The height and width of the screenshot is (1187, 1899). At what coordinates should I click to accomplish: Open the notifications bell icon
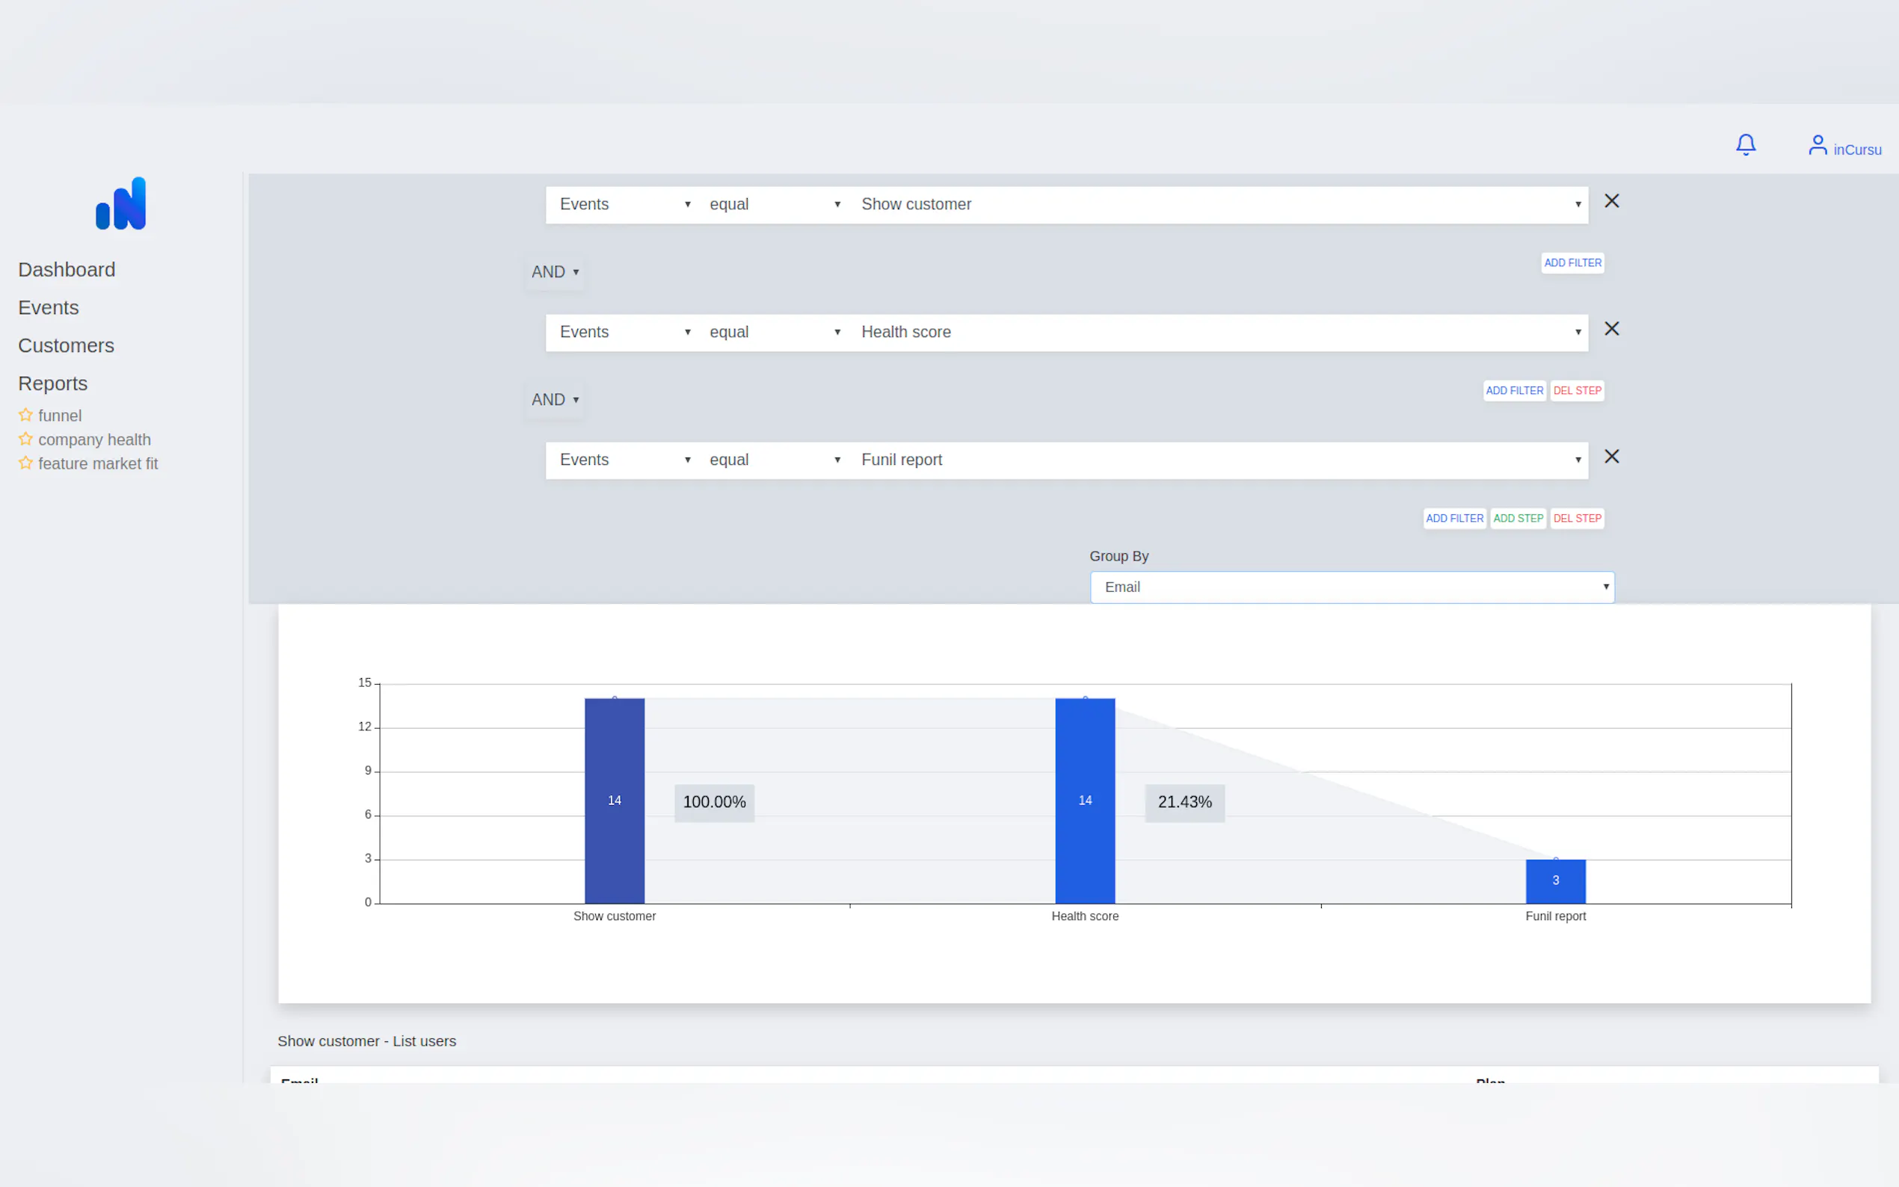point(1745,144)
